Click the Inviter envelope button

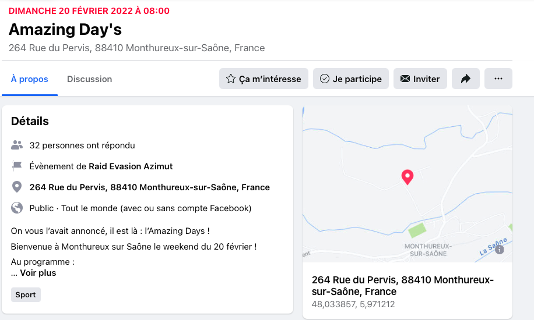click(420, 79)
